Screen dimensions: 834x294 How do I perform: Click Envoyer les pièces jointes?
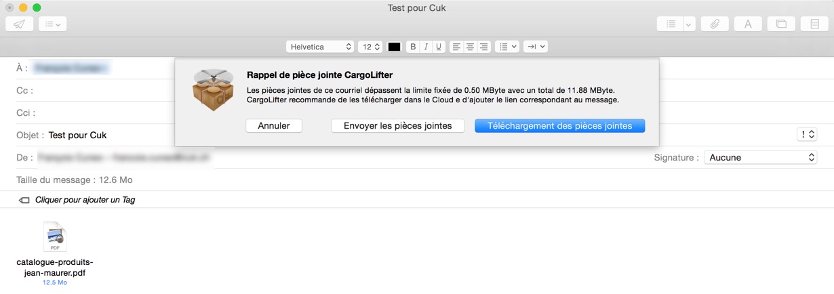point(397,125)
